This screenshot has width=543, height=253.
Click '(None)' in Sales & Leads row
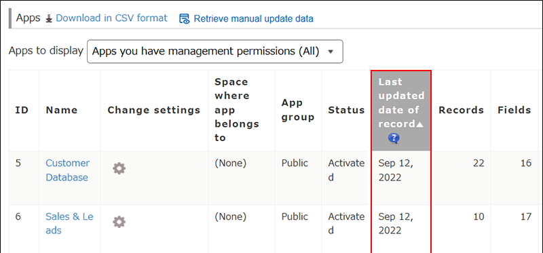pyautogui.click(x=230, y=216)
